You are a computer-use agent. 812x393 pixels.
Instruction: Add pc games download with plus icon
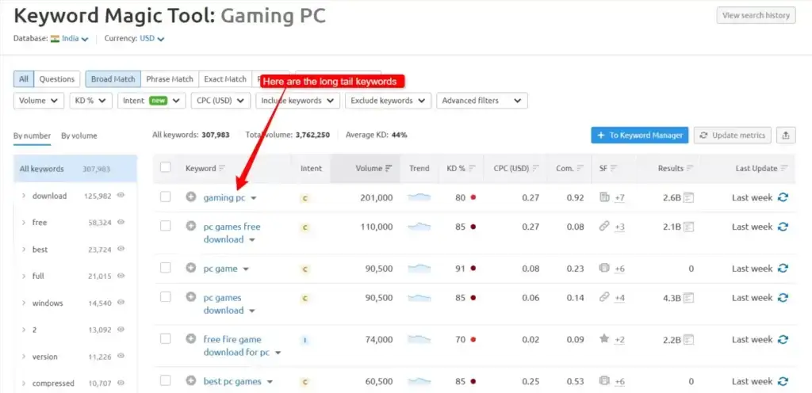point(191,297)
